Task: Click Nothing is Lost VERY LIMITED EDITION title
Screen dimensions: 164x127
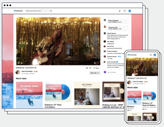Action: tap(113, 106)
